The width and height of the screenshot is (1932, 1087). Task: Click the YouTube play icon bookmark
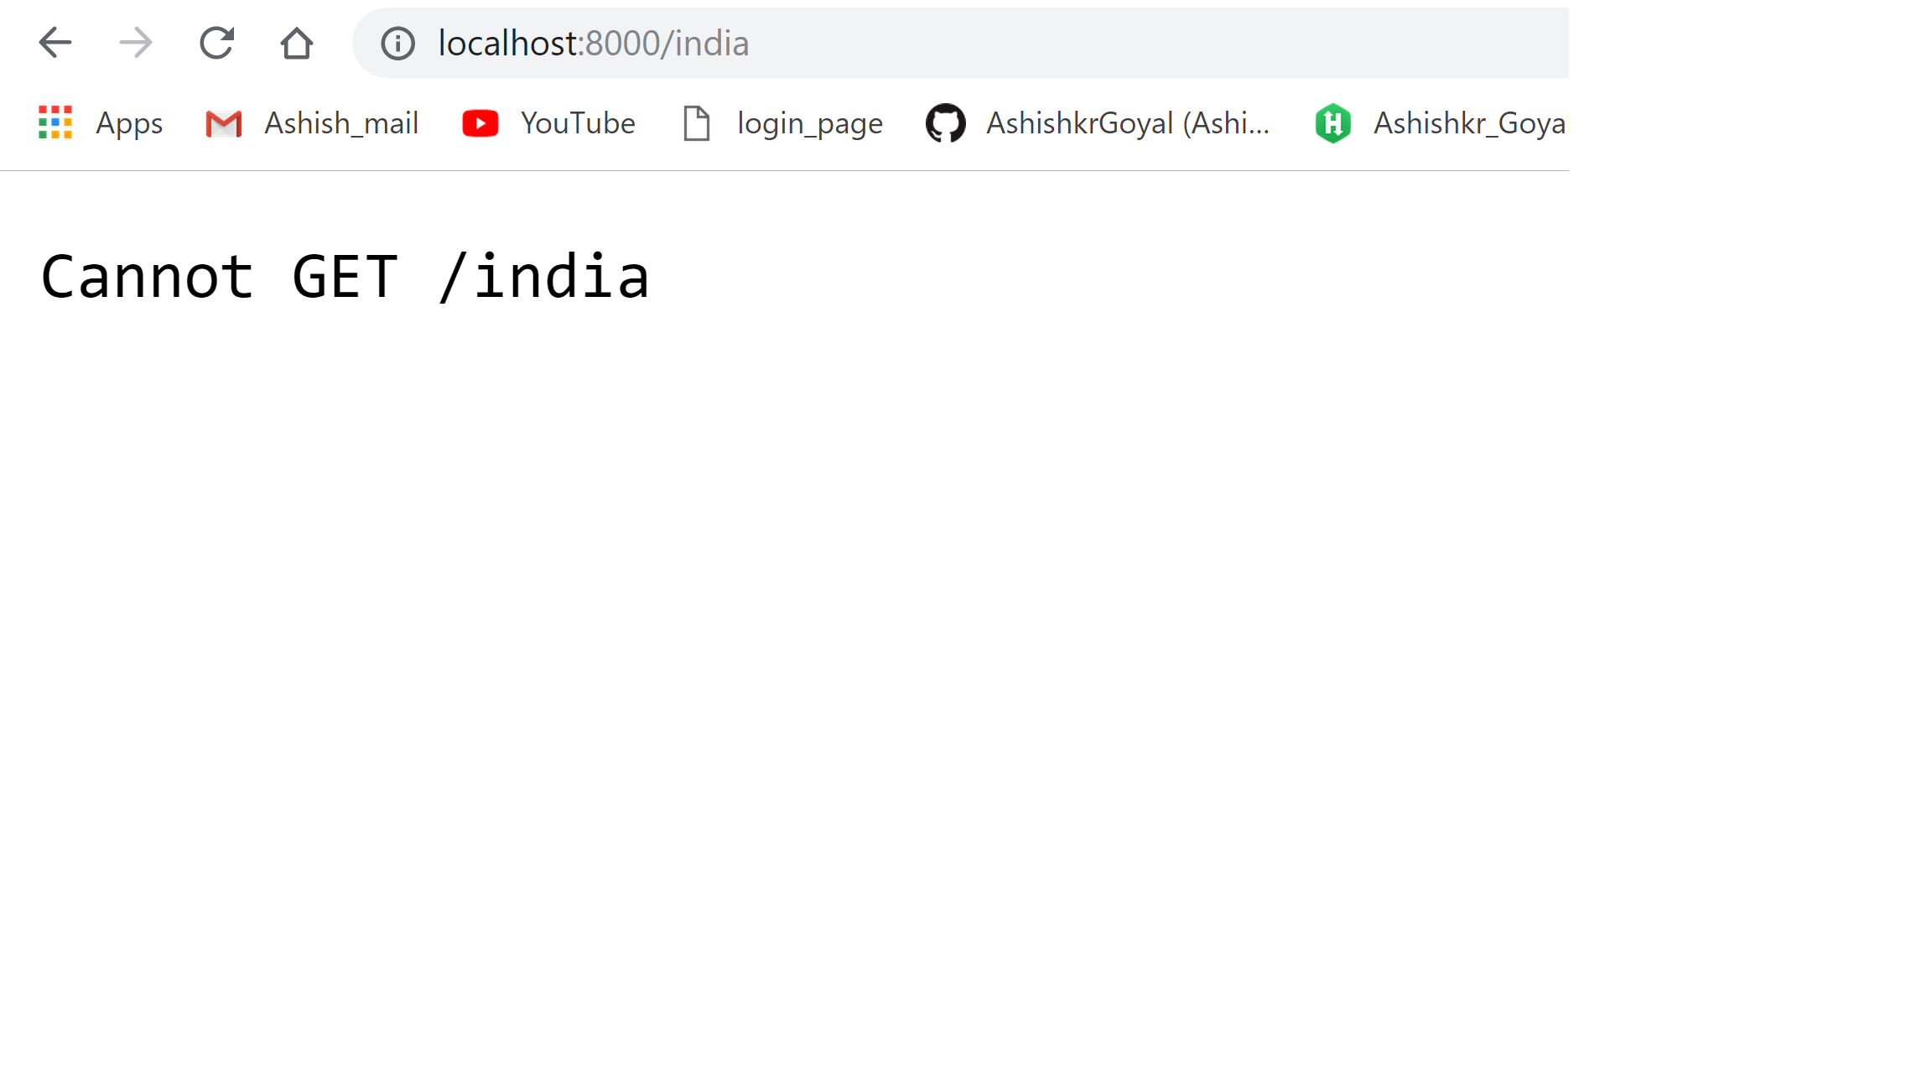pyautogui.click(x=480, y=123)
